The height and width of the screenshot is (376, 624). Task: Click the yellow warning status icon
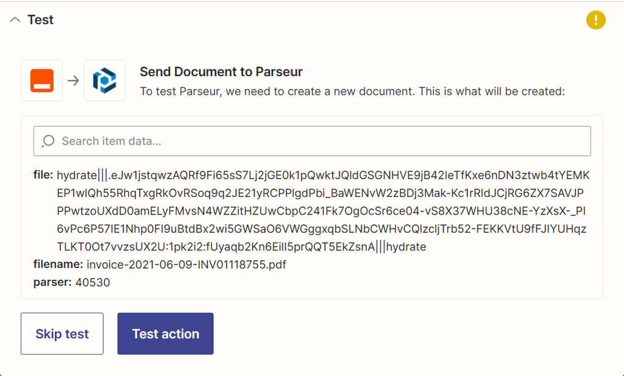596,20
